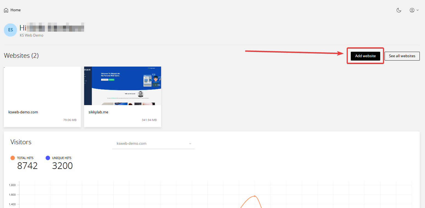The image size is (425, 208).
Task: Click the TOTAL HITS legend label
Action: click(25, 158)
